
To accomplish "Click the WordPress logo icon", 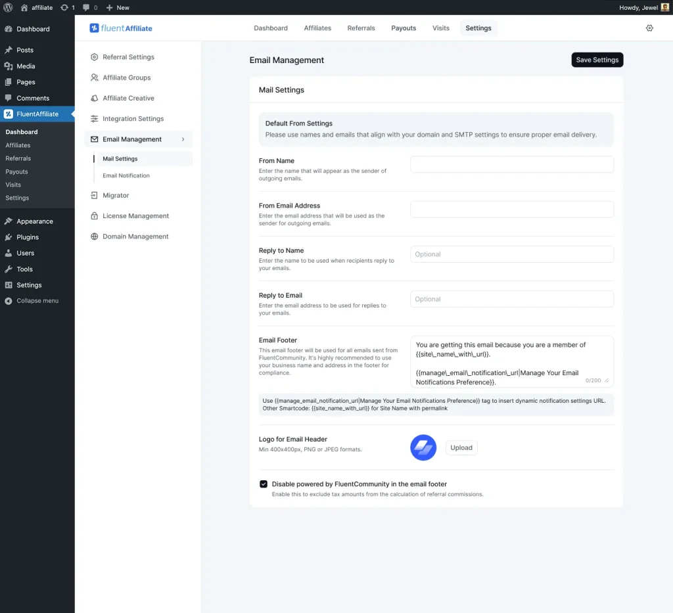I will pyautogui.click(x=8, y=7).
